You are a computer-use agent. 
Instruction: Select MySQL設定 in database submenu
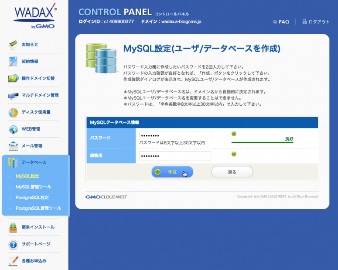click(27, 176)
